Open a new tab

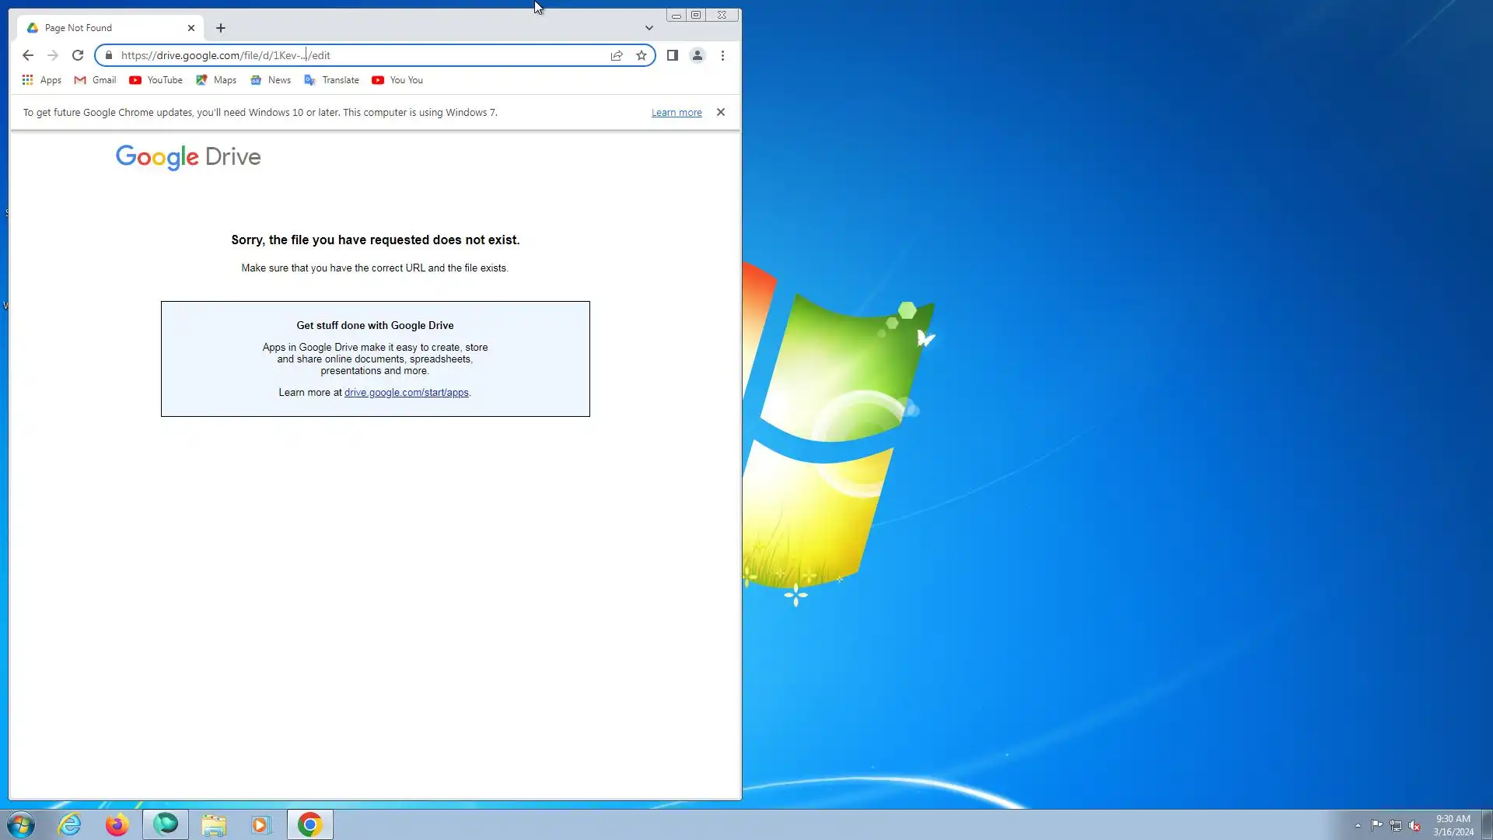pyautogui.click(x=221, y=28)
